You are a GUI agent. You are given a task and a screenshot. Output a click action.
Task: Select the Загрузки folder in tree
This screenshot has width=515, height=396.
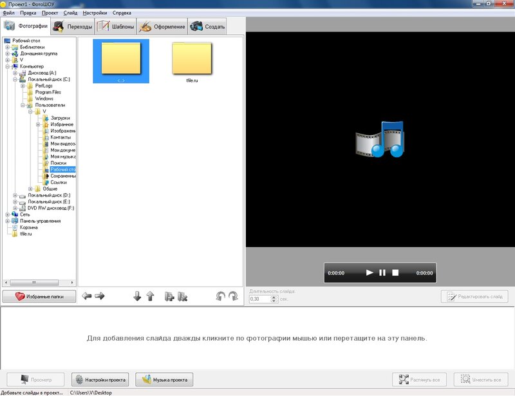pyautogui.click(x=60, y=118)
